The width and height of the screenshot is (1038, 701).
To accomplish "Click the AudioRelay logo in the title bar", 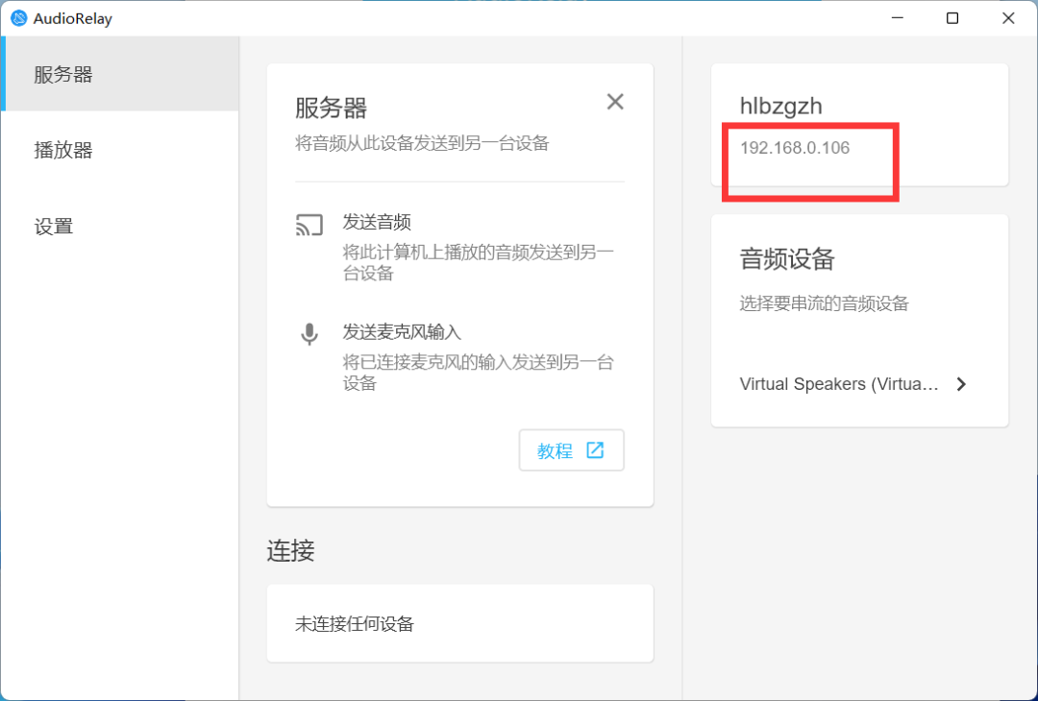I will click(18, 18).
